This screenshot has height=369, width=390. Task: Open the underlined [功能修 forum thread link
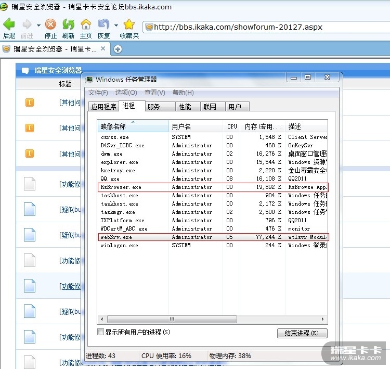(70, 286)
